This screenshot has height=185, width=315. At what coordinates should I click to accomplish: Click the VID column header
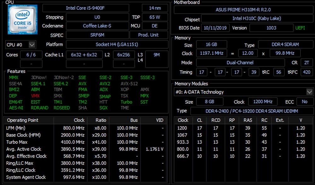(x=153, y=120)
